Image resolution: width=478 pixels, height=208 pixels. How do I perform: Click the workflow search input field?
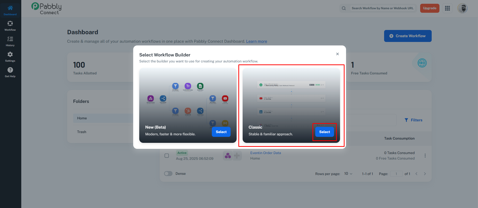click(383, 8)
